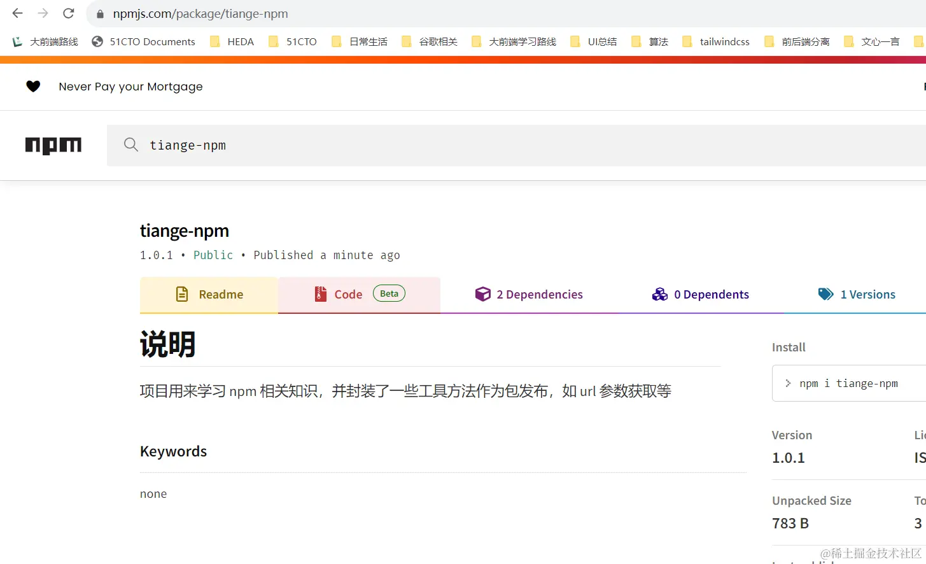Click the black heart icon
The height and width of the screenshot is (564, 926).
[x=33, y=87]
